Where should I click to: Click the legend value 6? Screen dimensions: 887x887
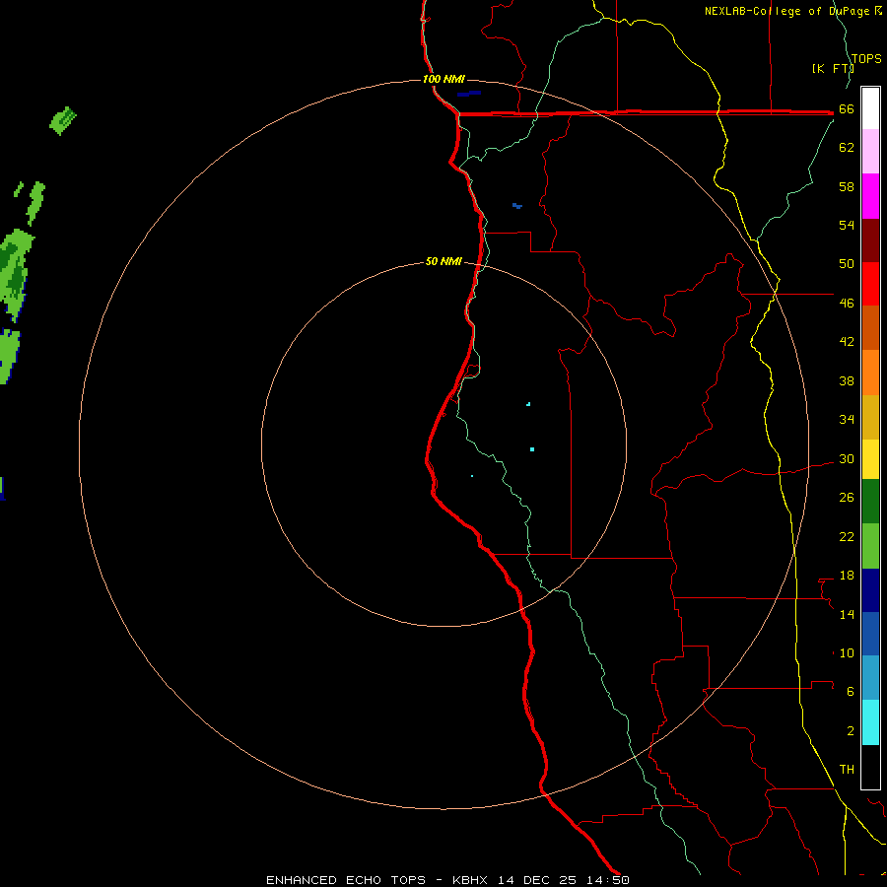click(851, 692)
